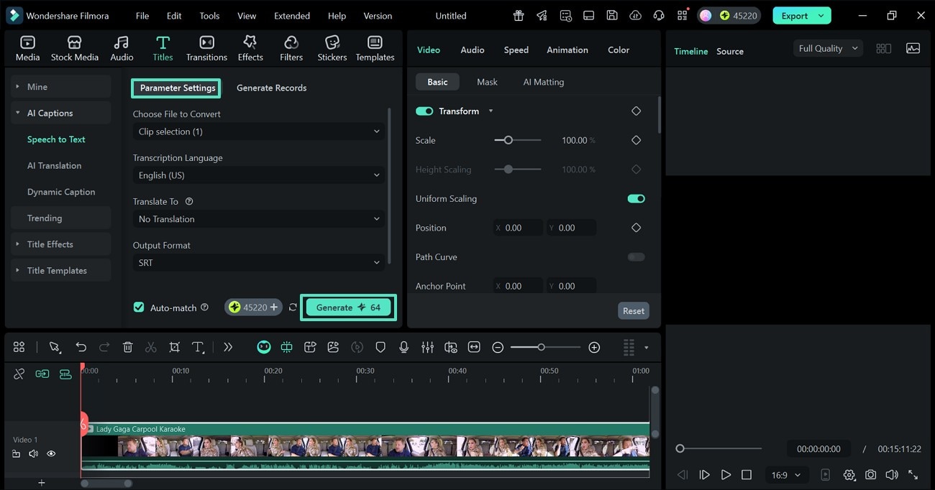Open the Choose File to Convert dropdown
Image resolution: width=935 pixels, height=490 pixels.
coord(259,131)
